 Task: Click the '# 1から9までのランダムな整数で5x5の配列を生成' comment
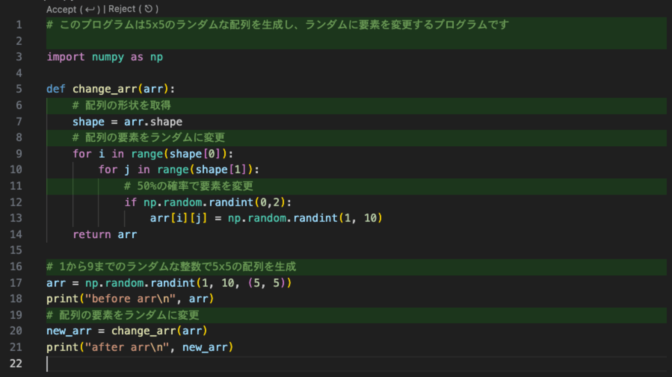pyautogui.click(x=171, y=267)
